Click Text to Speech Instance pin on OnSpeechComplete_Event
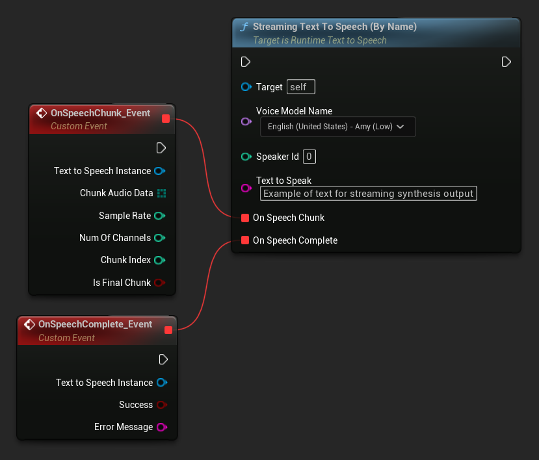 (162, 383)
